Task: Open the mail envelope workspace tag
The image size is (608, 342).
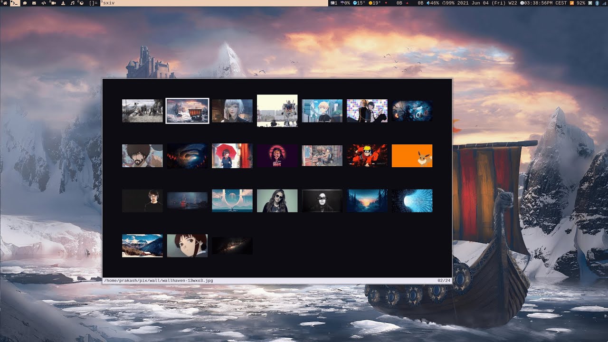Action: [x=34, y=3]
